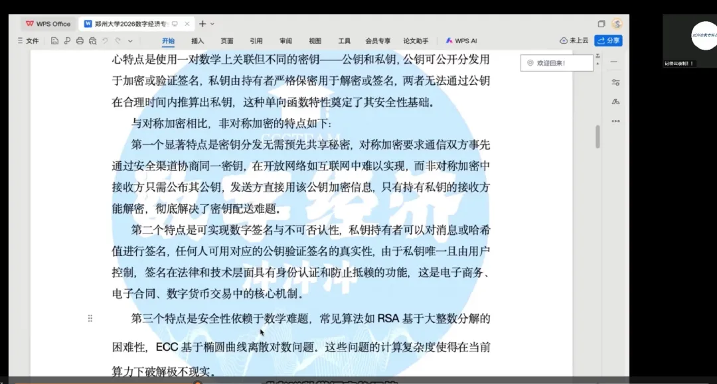
Task: Select the 论文助手 ribbon tab
Action: coord(416,40)
